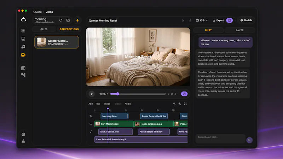Viewport: 283px width, 159px height.
Task: Open the user profile icon in the sidebar
Action: point(23,141)
